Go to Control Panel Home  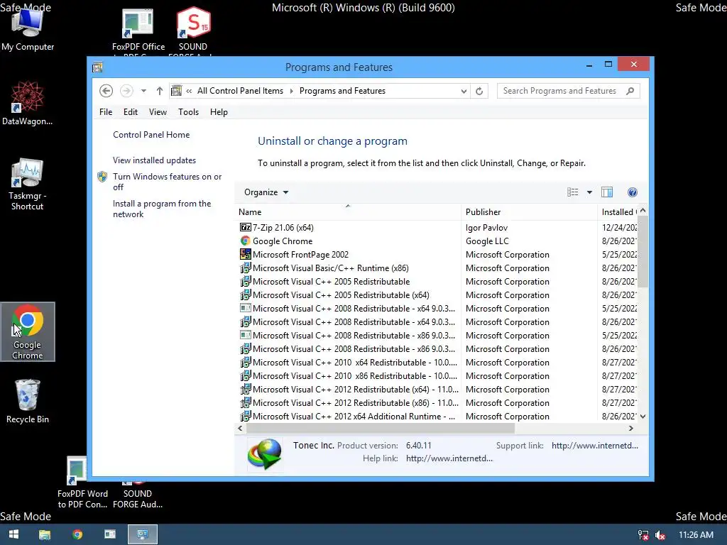(151, 135)
